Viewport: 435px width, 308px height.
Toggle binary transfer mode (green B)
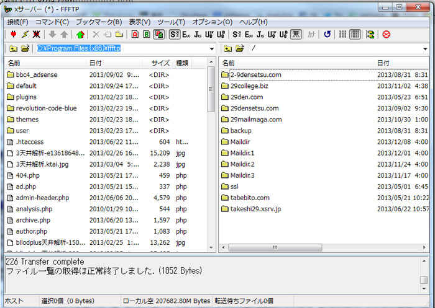pos(147,35)
